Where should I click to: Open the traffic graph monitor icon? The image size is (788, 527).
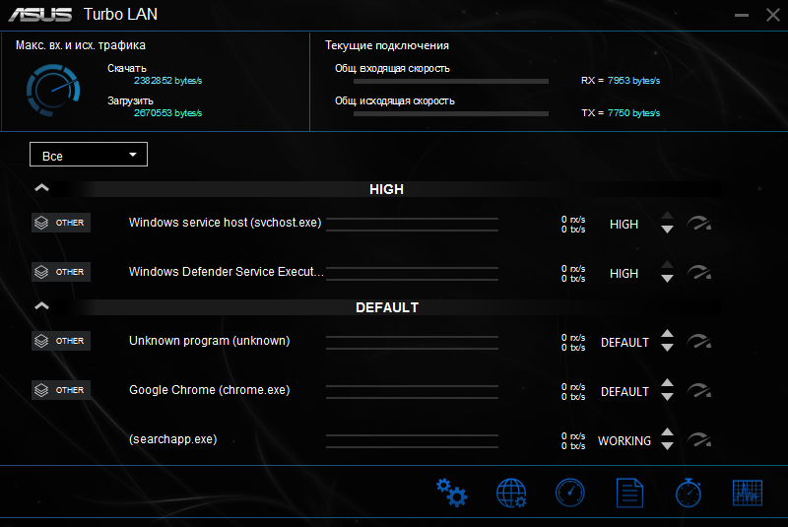point(748,493)
